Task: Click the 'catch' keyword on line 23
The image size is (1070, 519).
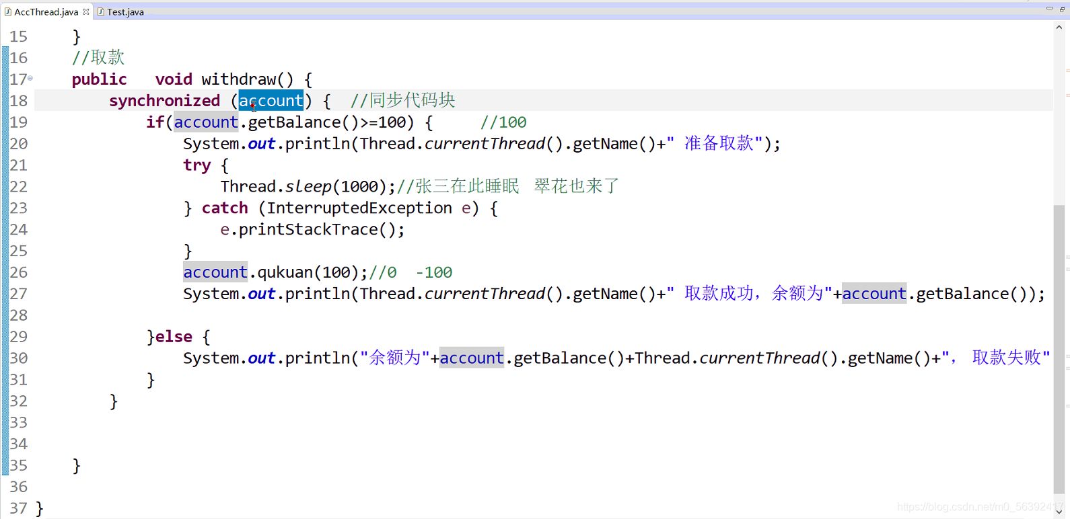Action: [x=225, y=208]
